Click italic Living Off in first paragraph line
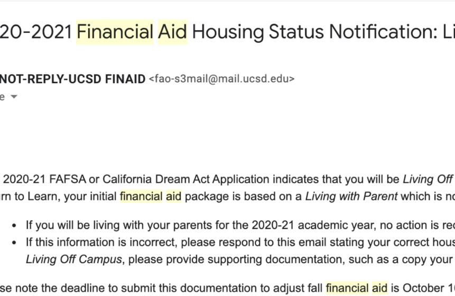The image size is (455, 296). [x=428, y=179]
